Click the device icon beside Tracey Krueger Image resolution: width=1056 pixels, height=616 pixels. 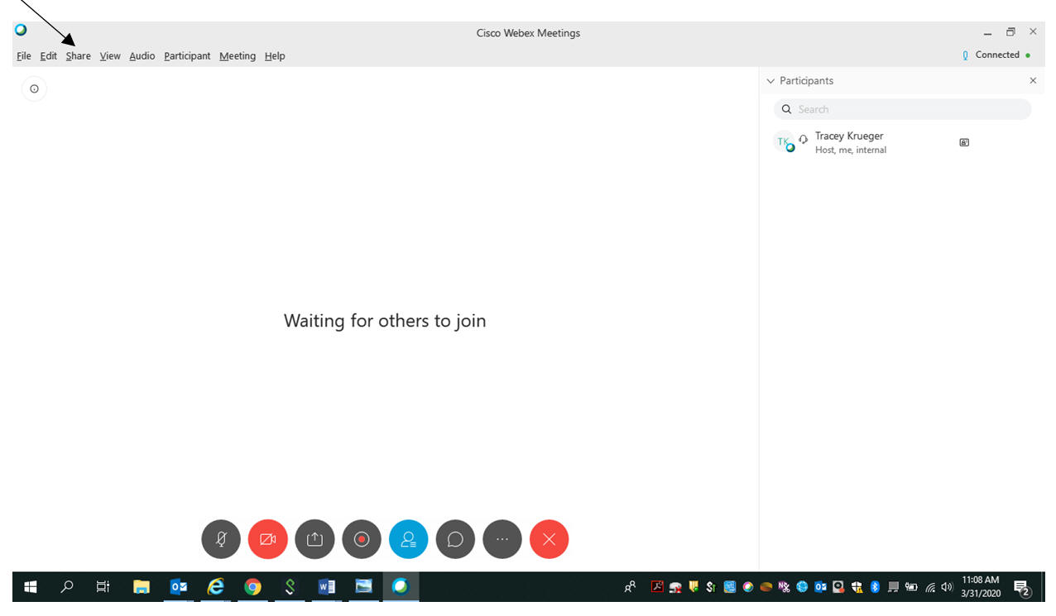click(963, 142)
